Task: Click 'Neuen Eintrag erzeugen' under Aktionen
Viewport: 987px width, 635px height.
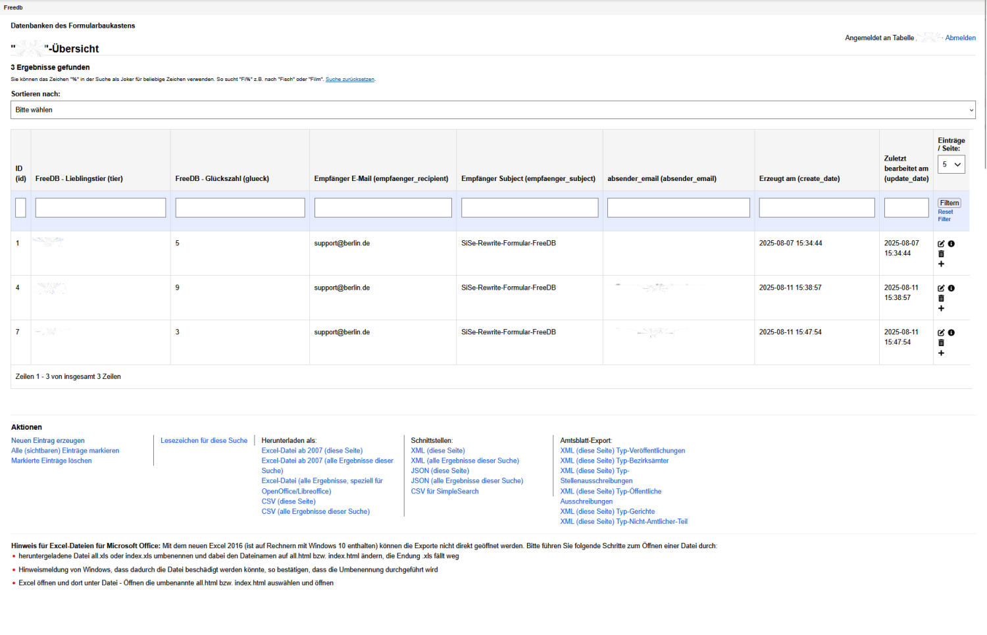Action: [48, 441]
